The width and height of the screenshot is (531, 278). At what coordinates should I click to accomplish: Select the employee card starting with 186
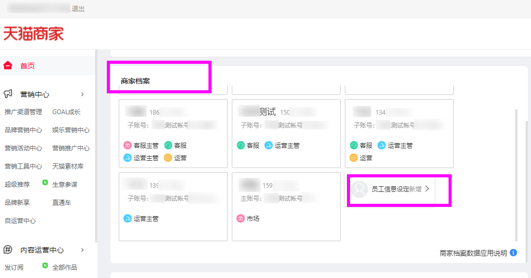pyautogui.click(x=173, y=133)
